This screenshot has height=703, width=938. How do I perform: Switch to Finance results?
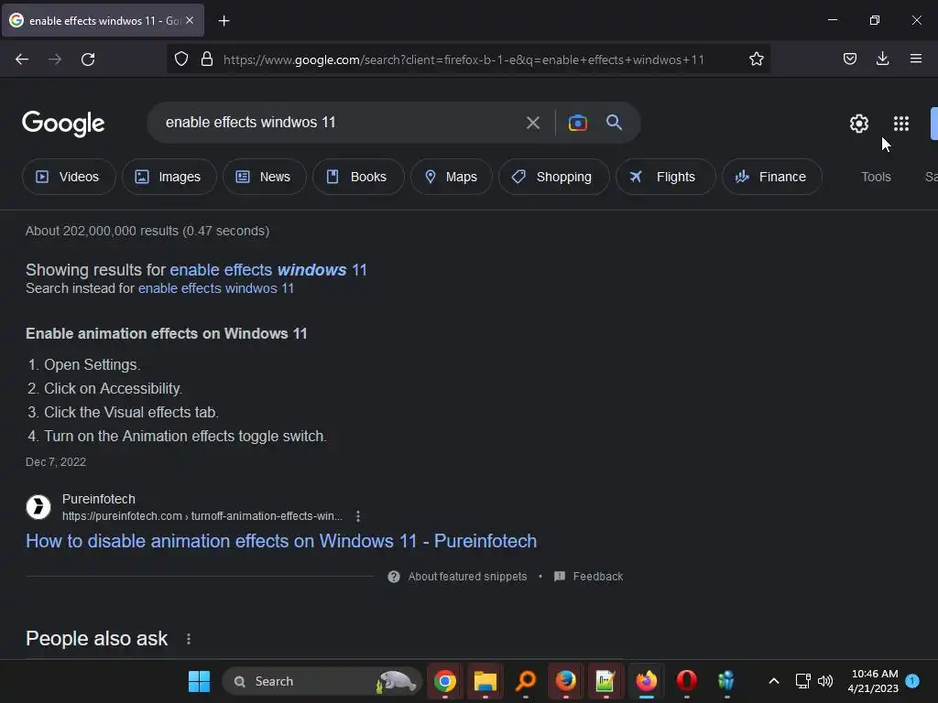(x=771, y=177)
